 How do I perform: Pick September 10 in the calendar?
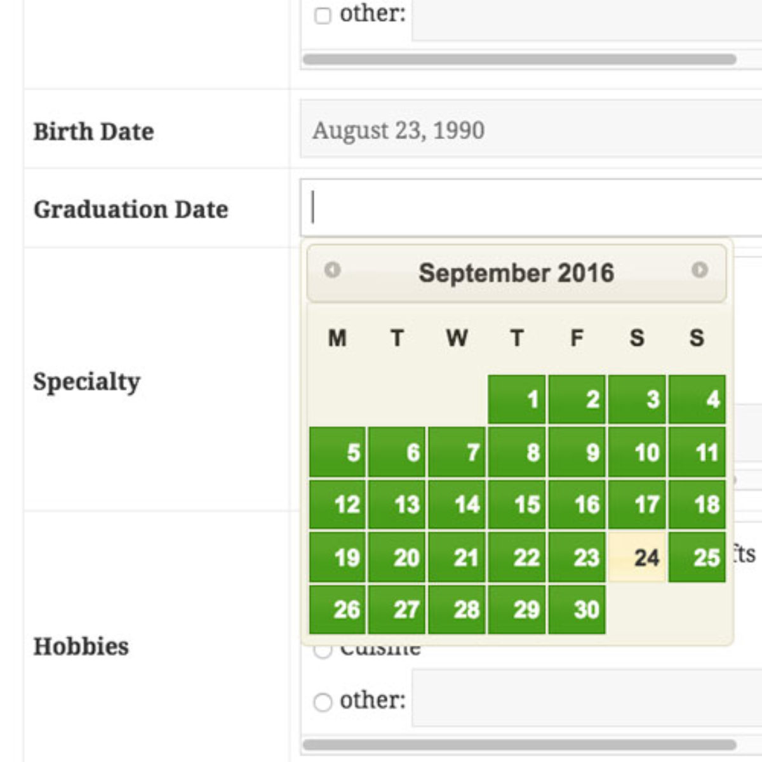pyautogui.click(x=637, y=452)
